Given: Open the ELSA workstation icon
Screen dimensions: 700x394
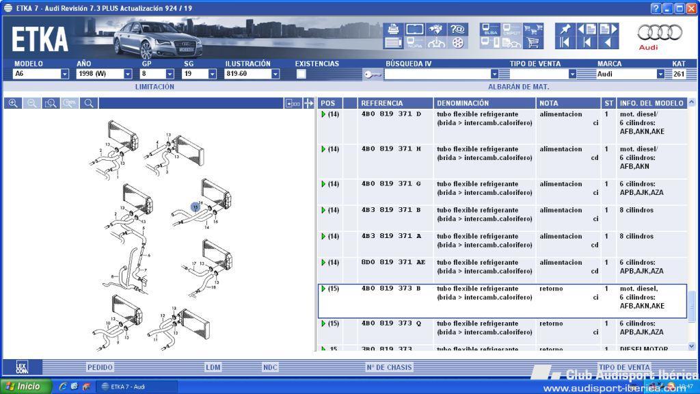Looking at the screenshot, I should (490, 29).
